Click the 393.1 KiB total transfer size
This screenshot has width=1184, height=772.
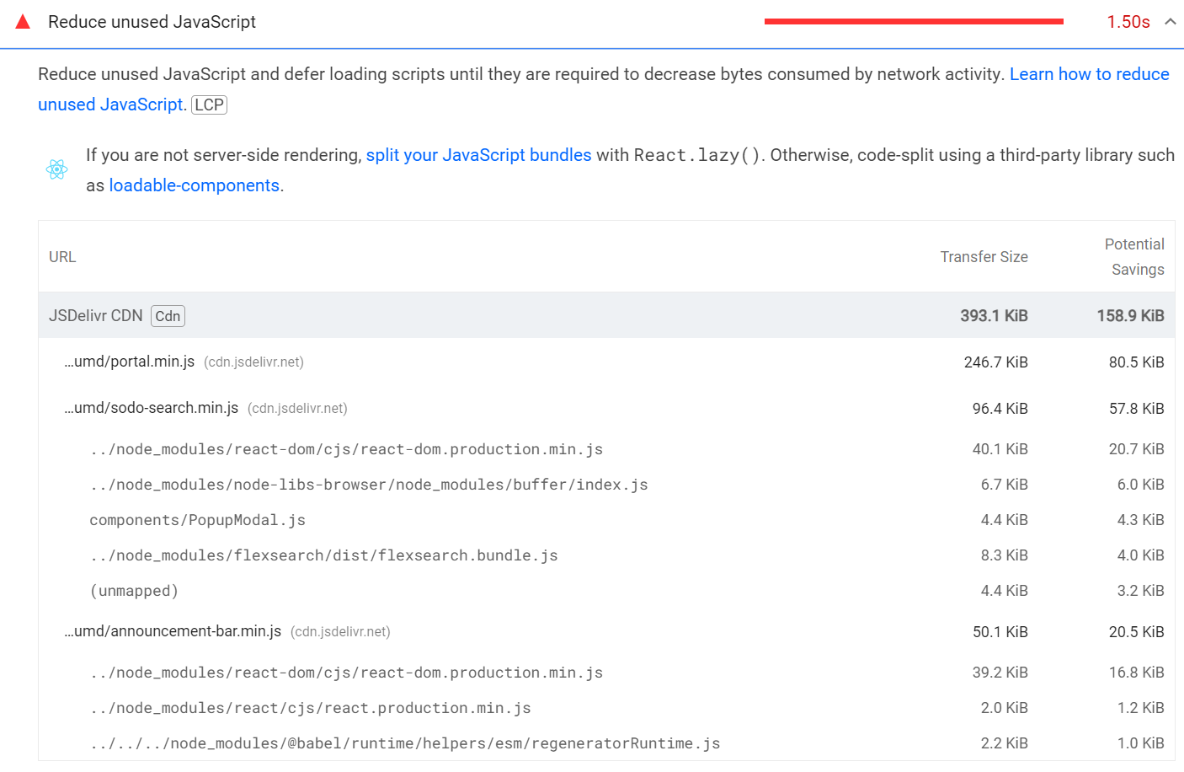pos(994,316)
